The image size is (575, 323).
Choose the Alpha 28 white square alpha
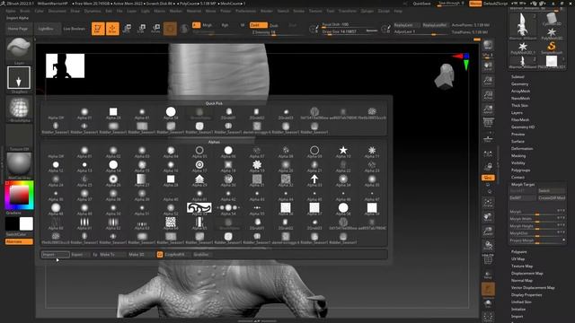click(171, 179)
